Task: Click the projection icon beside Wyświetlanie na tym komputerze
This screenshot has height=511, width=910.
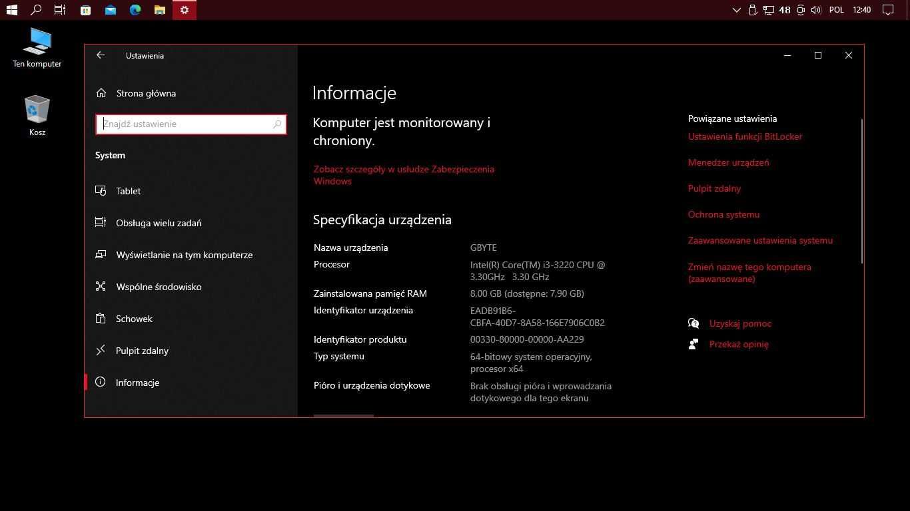Action: coord(101,255)
